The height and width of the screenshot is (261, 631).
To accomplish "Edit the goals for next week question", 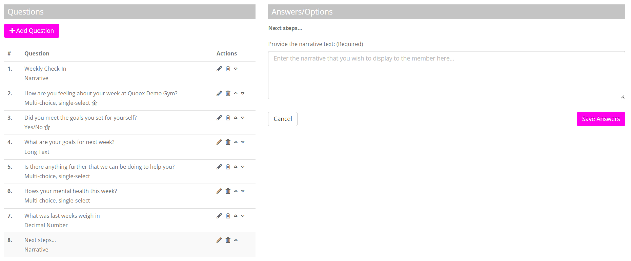I will coord(219,142).
